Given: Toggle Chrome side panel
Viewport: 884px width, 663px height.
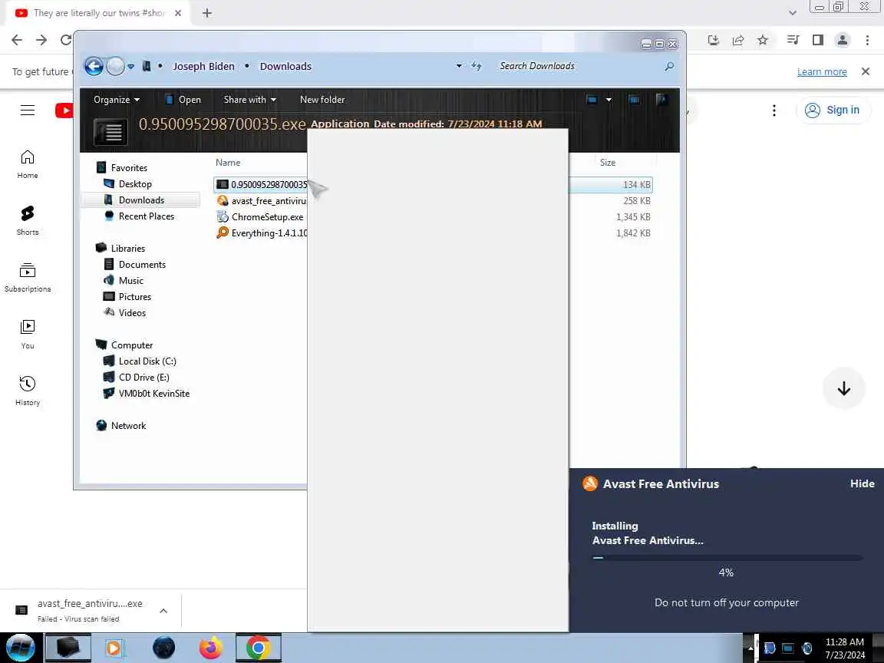Looking at the screenshot, I should pyautogui.click(x=818, y=40).
